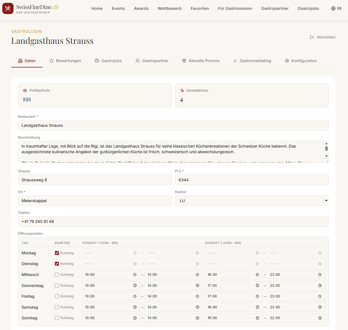Click the Daten tab document icon
The image size is (348, 330).
pyautogui.click(x=20, y=61)
